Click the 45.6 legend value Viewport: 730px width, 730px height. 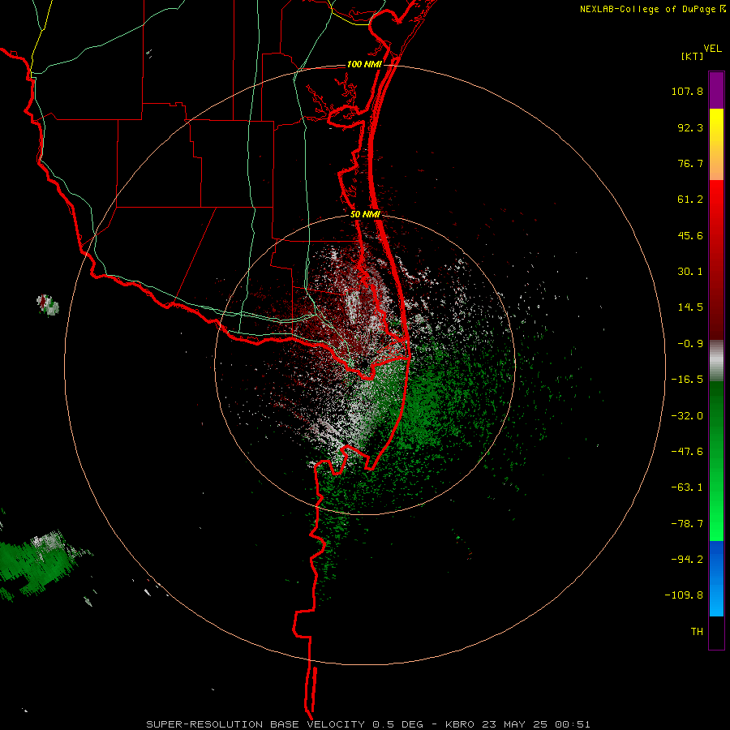pos(690,235)
